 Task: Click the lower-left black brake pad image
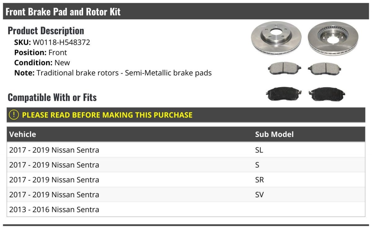284,93
